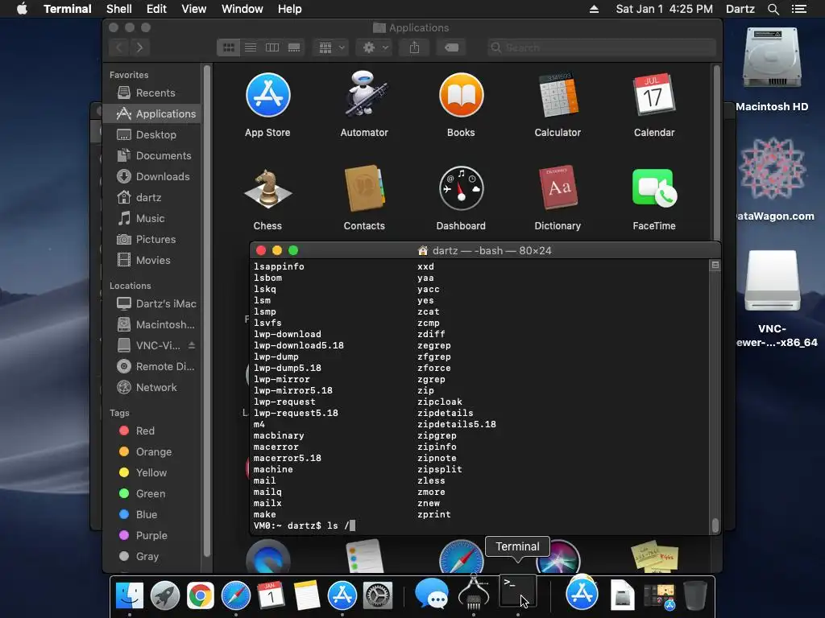
Task: Select icon view in Finder toolbar
Action: (228, 47)
